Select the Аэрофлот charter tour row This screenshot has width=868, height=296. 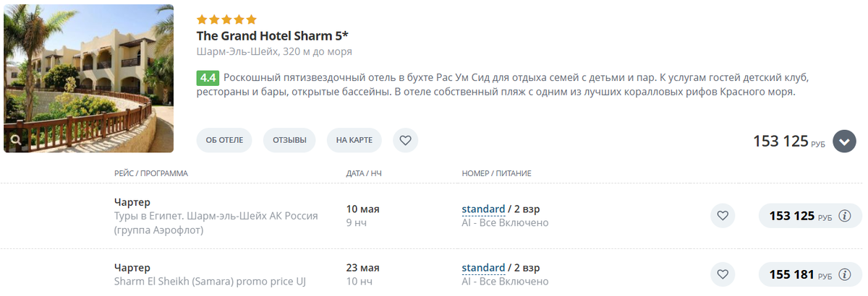click(434, 216)
